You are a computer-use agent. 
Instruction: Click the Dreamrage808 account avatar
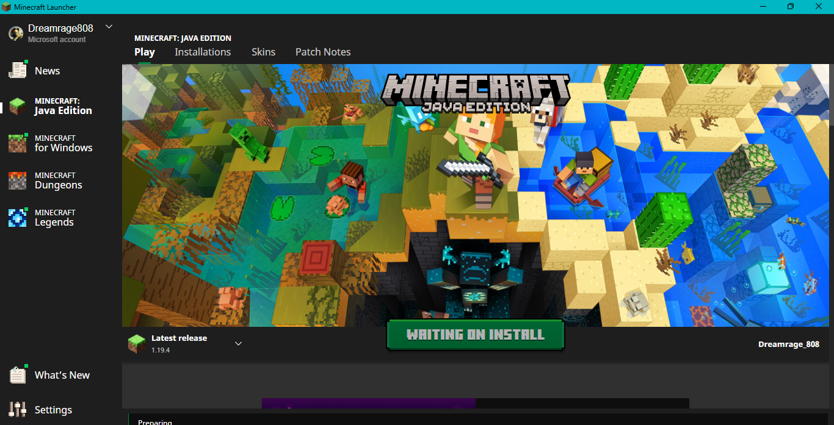pyautogui.click(x=16, y=34)
